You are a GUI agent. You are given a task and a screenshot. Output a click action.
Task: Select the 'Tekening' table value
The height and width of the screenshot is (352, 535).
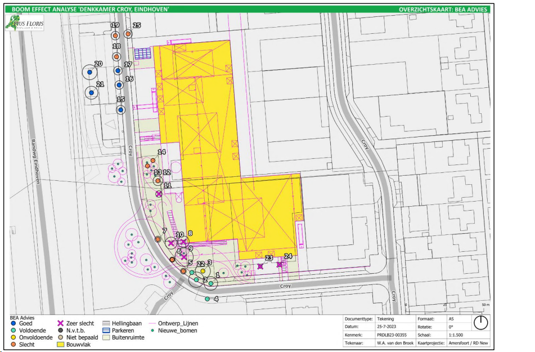pos(385,319)
